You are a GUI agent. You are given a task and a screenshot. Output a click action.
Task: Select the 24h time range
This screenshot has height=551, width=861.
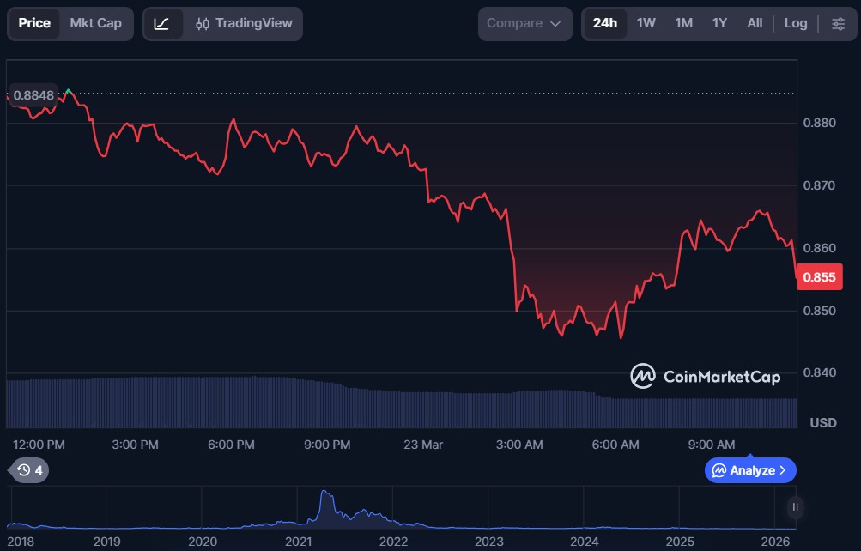point(604,23)
